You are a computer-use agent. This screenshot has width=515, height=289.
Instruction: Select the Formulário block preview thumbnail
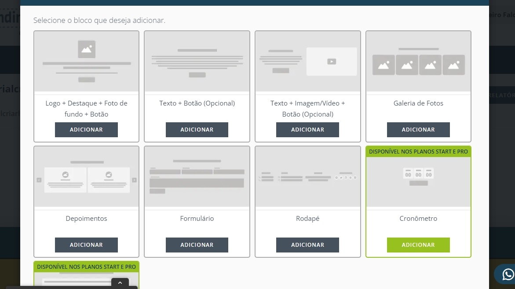(197, 176)
